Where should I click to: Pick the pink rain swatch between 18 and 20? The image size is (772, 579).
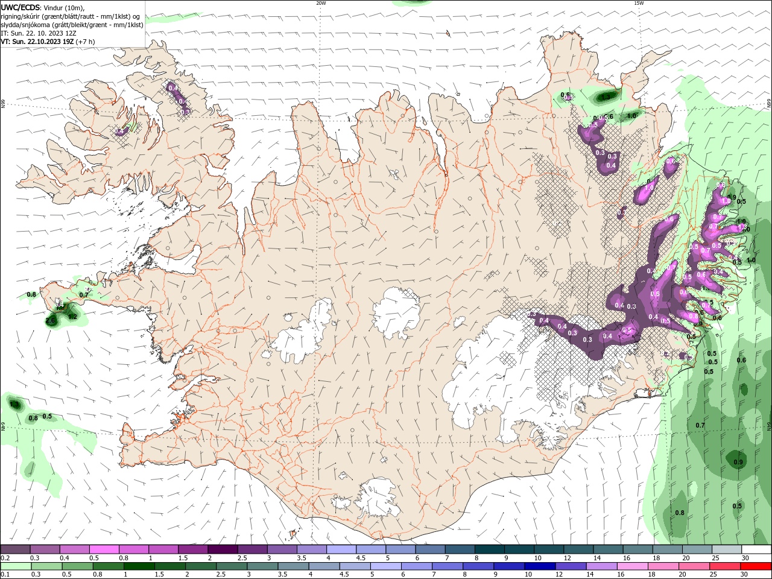coord(662,566)
